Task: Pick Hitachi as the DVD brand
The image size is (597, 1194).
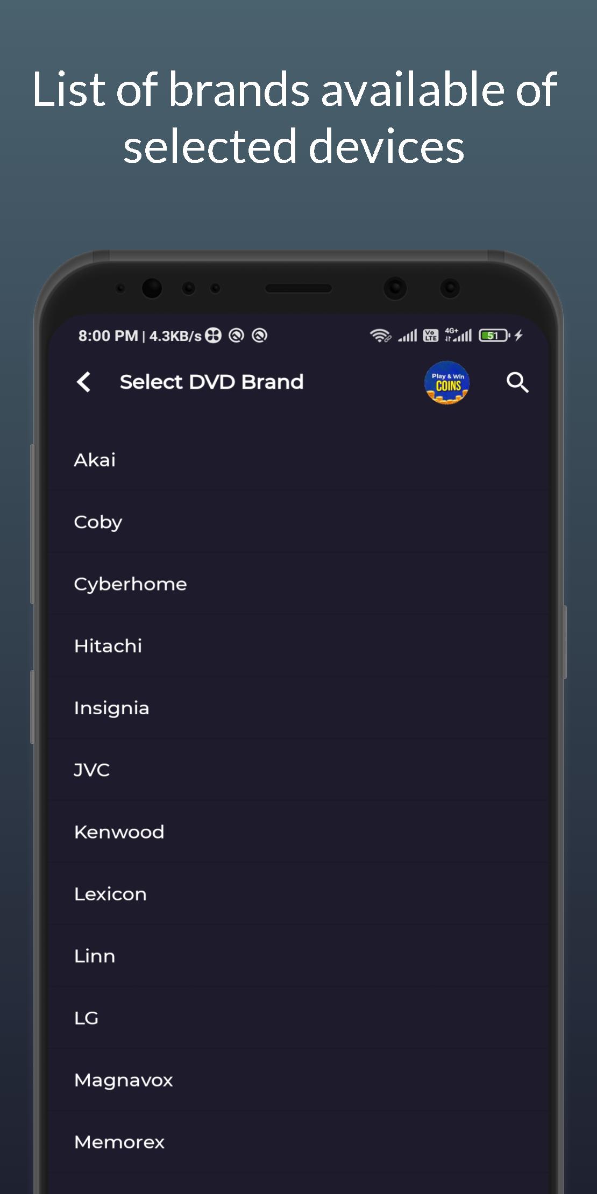Action: coord(298,646)
